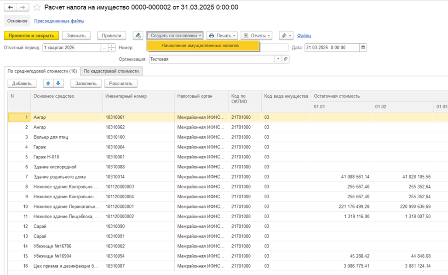Click the Файлы link
This screenshot has height=275, width=448.
tap(304, 36)
